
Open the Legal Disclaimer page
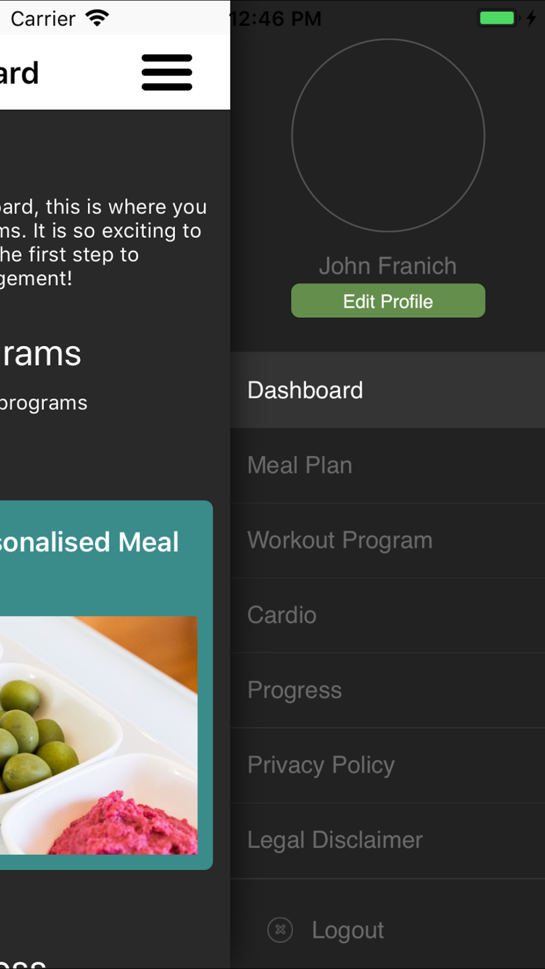[x=387, y=840]
